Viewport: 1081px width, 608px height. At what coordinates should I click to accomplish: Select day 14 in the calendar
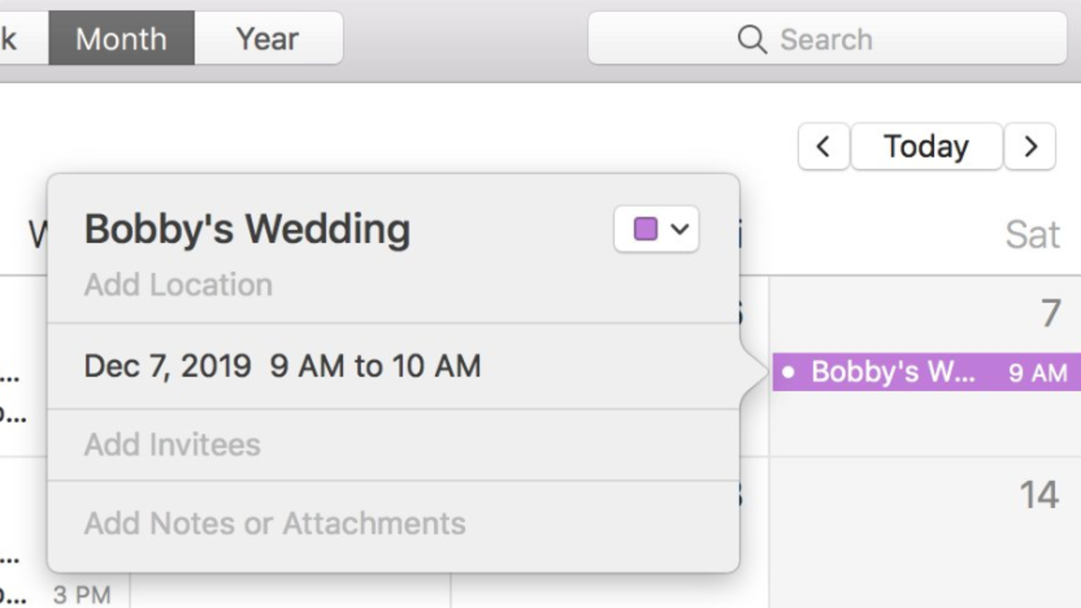click(1039, 495)
